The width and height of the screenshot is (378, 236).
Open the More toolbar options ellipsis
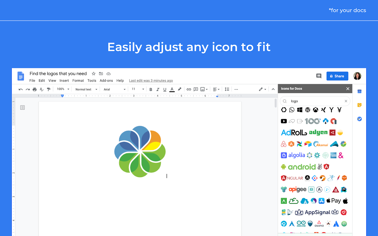click(236, 89)
